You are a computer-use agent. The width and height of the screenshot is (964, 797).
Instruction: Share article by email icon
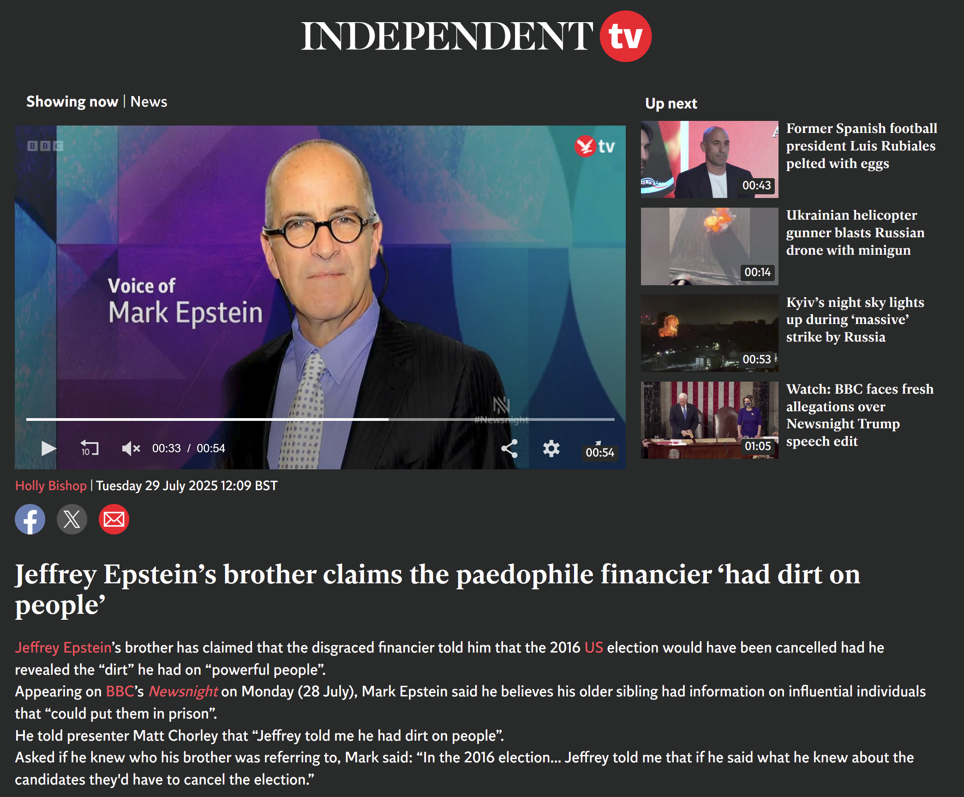point(114,519)
